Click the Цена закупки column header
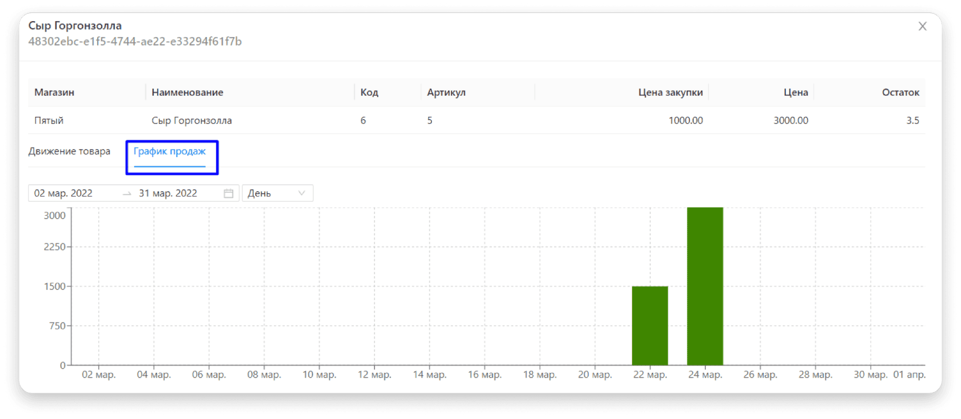Image resolution: width=961 pixels, height=419 pixels. (x=670, y=92)
